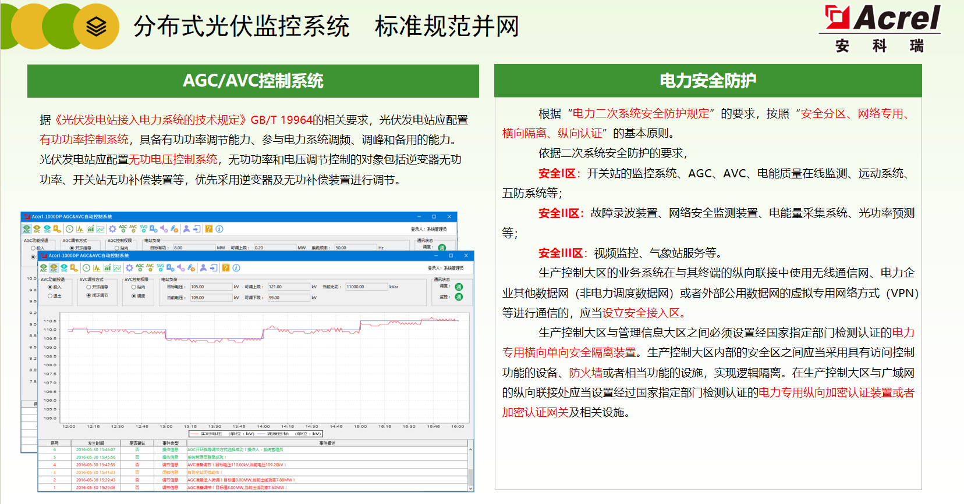The height and width of the screenshot is (504, 964).
Task: Click the 发生时间 column header
Action: click(96, 443)
